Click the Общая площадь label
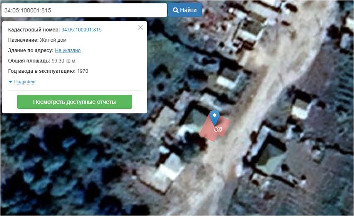 (29, 61)
